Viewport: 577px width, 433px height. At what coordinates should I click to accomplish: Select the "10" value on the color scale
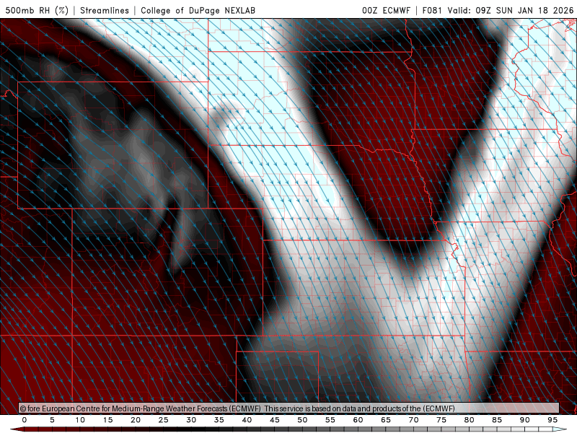[80, 420]
